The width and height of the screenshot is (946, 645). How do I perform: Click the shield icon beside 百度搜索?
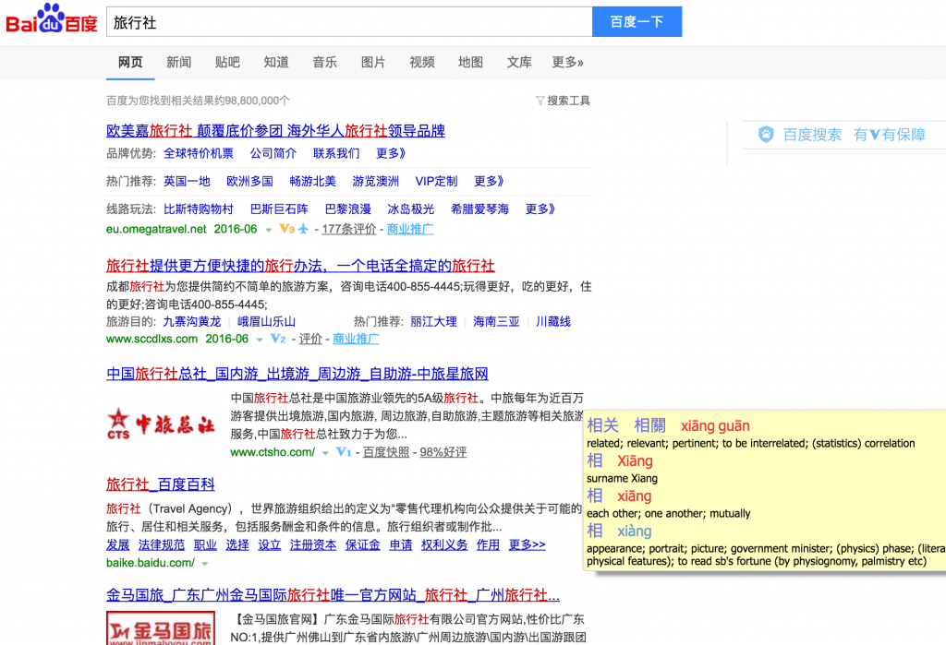[766, 134]
